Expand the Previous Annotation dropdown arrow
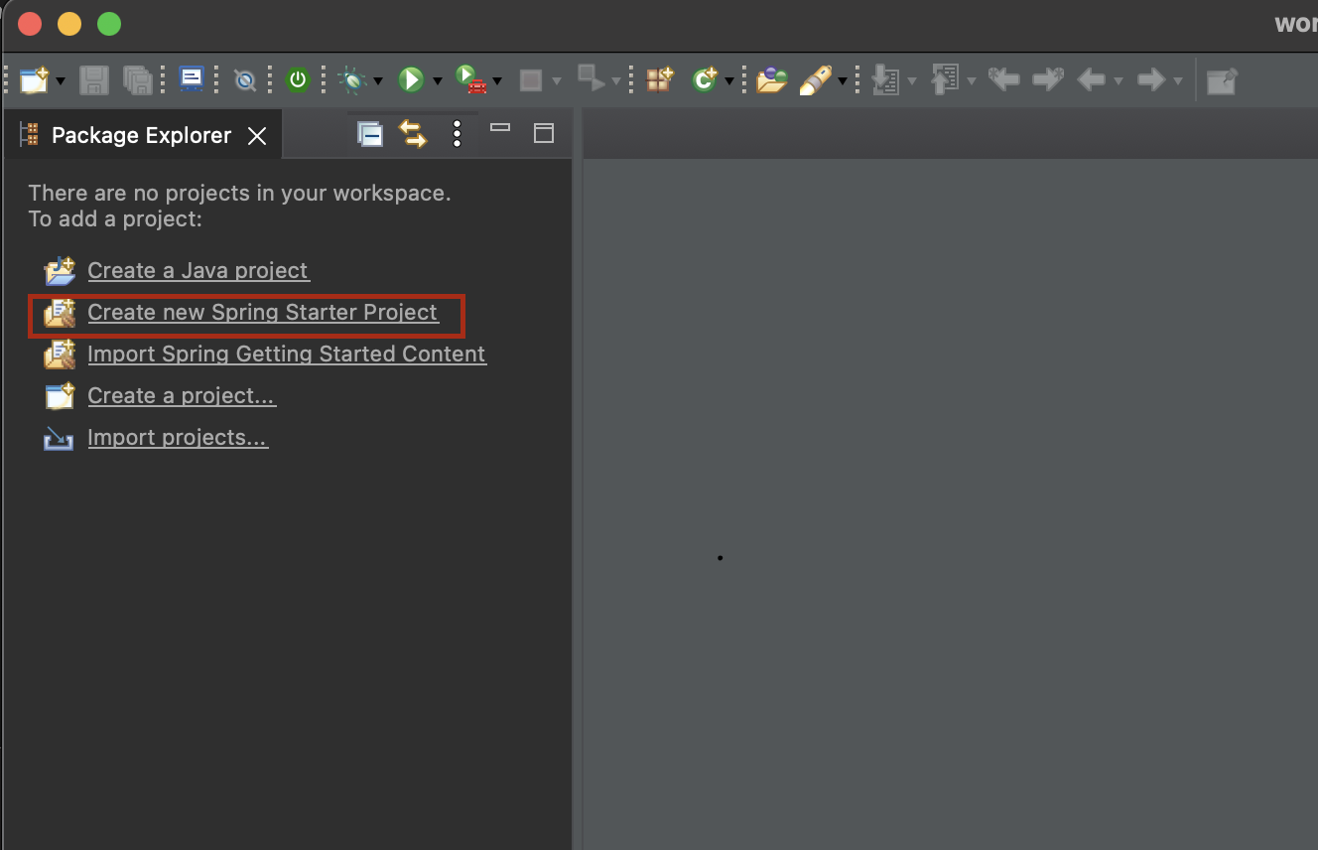Screen dimensions: 1318x850 click(x=972, y=81)
